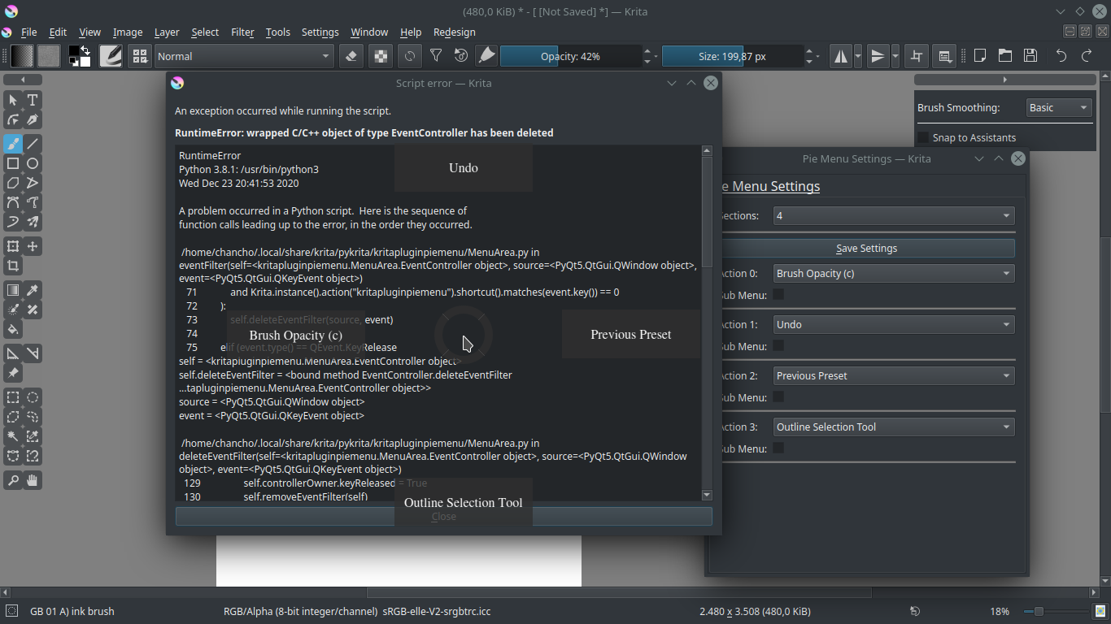Click the Save Settings button
The image size is (1111, 624).
pos(867,249)
